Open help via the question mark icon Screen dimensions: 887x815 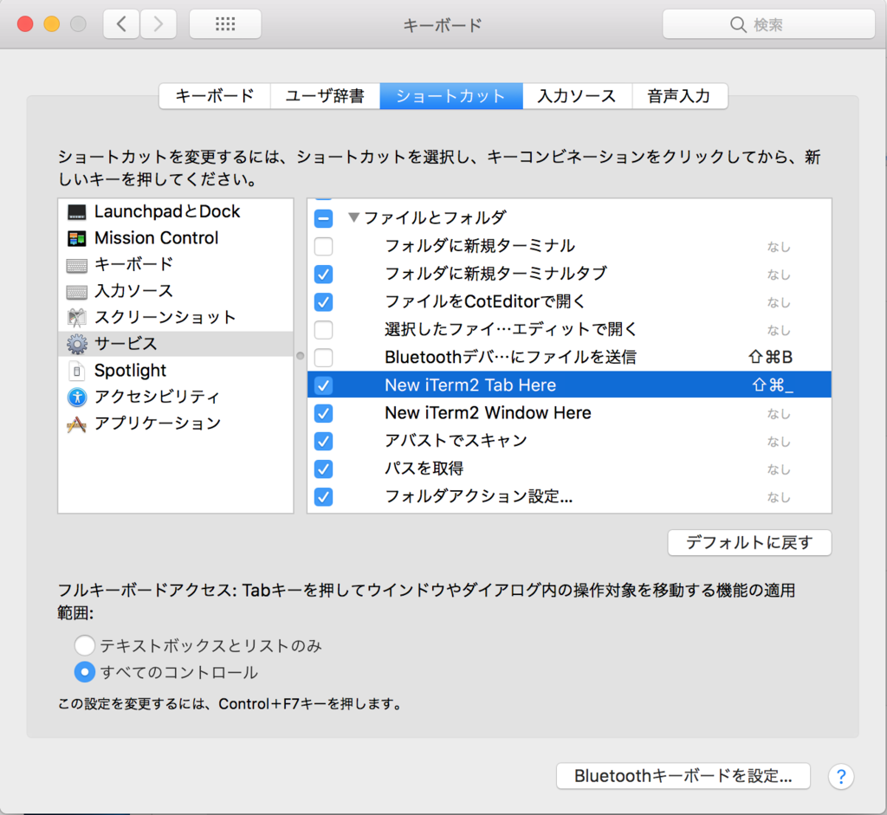pos(841,777)
